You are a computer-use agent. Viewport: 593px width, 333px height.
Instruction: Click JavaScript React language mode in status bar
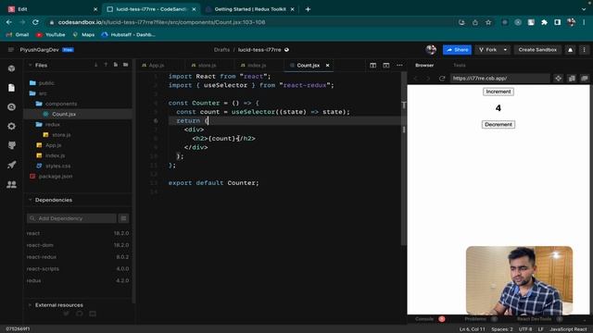click(x=568, y=329)
